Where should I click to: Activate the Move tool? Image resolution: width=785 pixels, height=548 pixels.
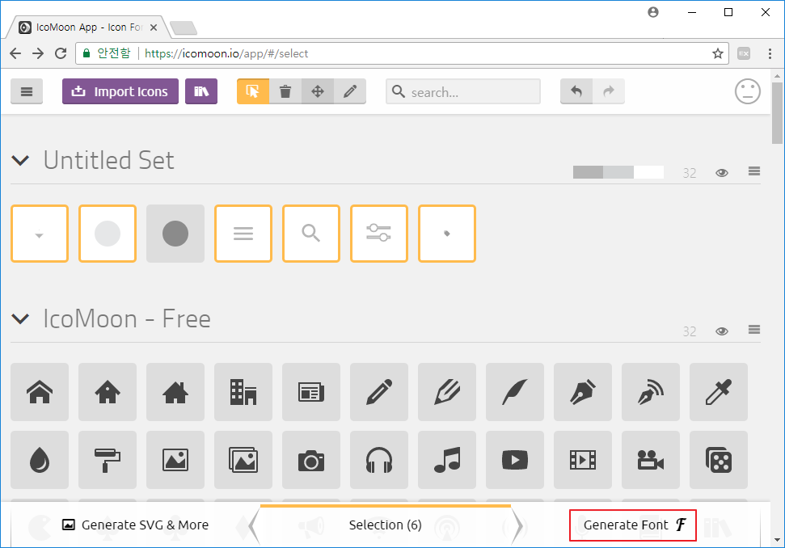click(x=318, y=91)
